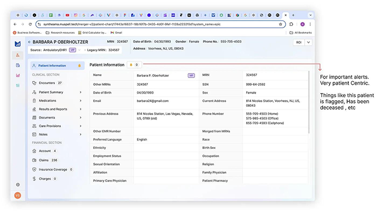Image resolution: width=377 pixels, height=212 pixels.
Task: Expand the Patient Summary chevron
Action: [x=80, y=92]
